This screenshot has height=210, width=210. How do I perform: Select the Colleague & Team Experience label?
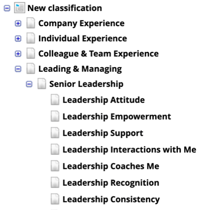(98, 54)
